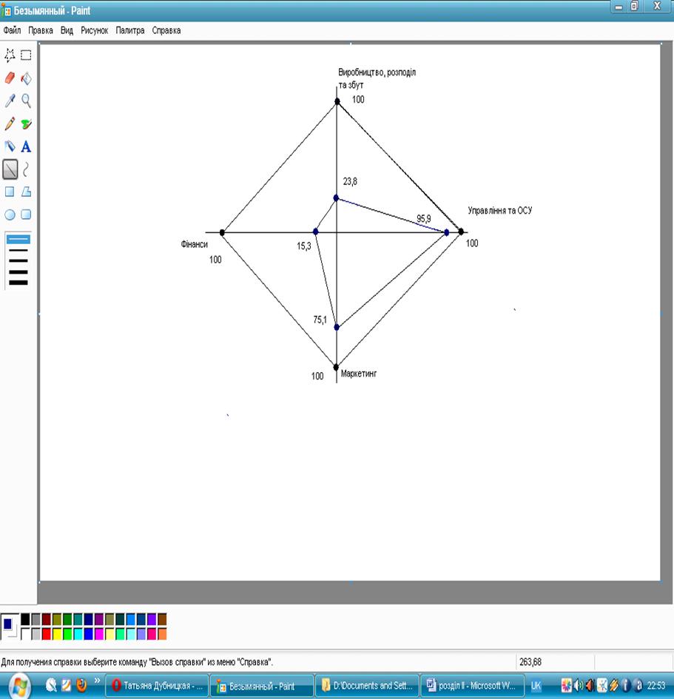Pick the bright yellow color swatch
Viewport: 674px width, 699px height.
coord(57,633)
